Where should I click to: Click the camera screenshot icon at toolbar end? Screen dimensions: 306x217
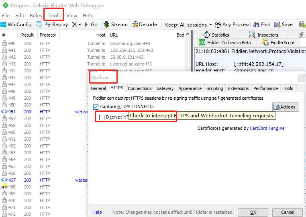point(302,25)
